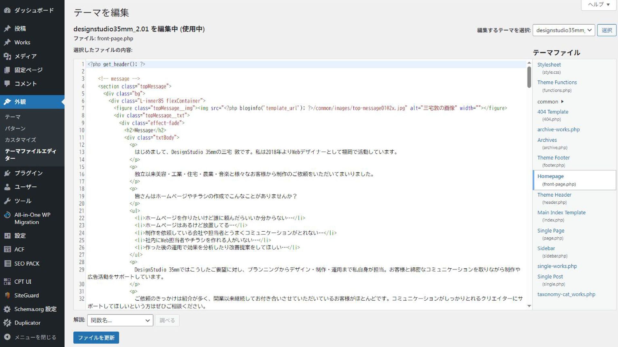Open the Customize submenu item

(20, 140)
